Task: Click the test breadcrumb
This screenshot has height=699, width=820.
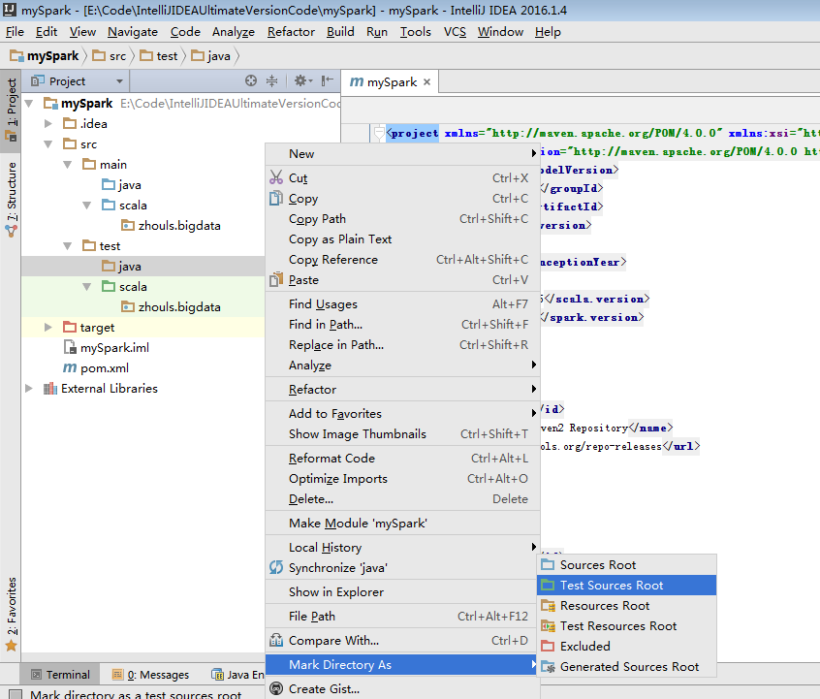Action: (x=160, y=56)
